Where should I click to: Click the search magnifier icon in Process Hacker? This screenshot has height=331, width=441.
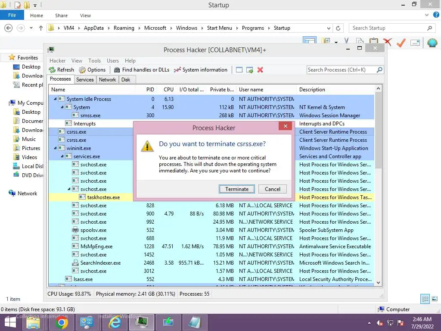[x=379, y=69]
